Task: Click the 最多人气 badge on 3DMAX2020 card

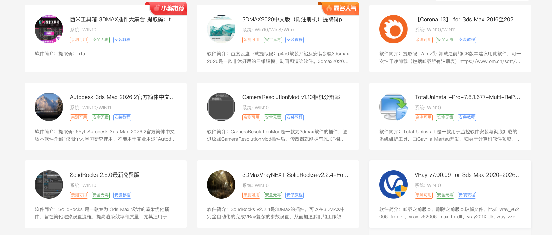Action: tap(338, 8)
